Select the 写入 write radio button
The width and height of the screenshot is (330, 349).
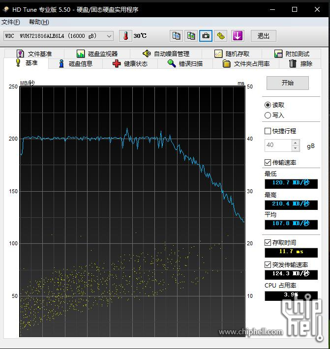pos(268,116)
